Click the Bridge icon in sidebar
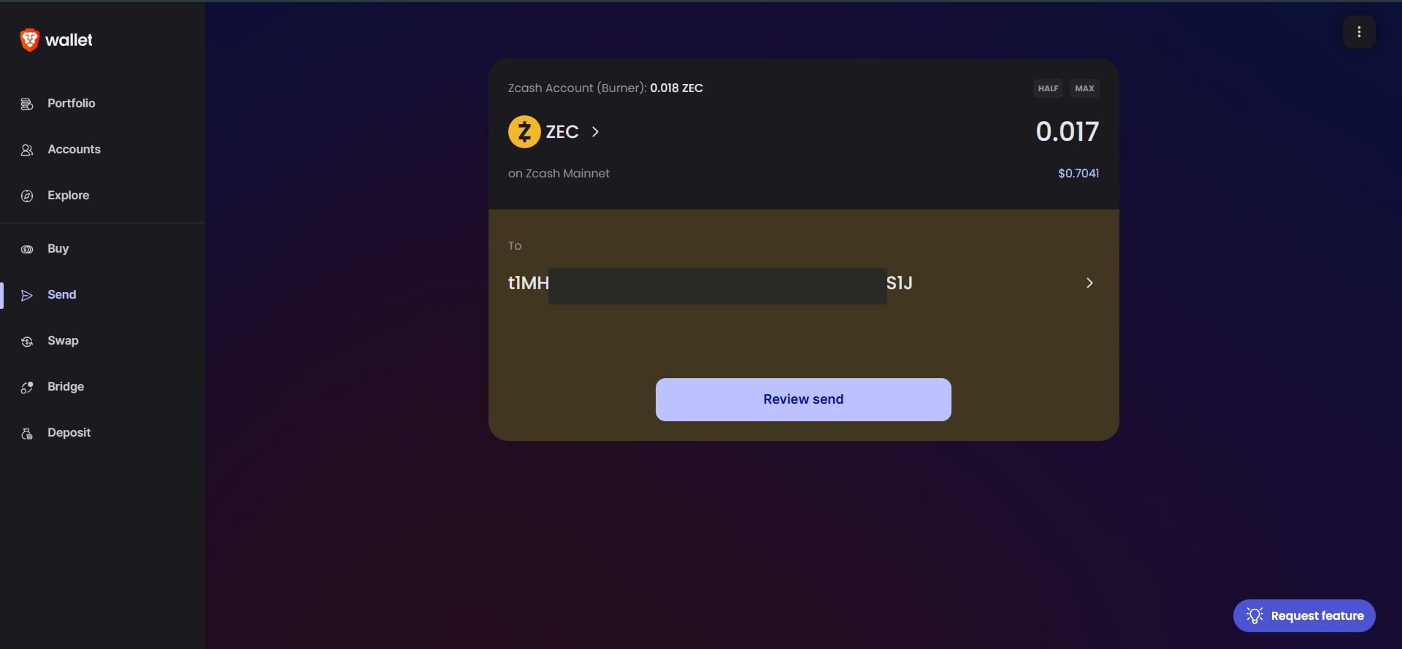 point(27,387)
